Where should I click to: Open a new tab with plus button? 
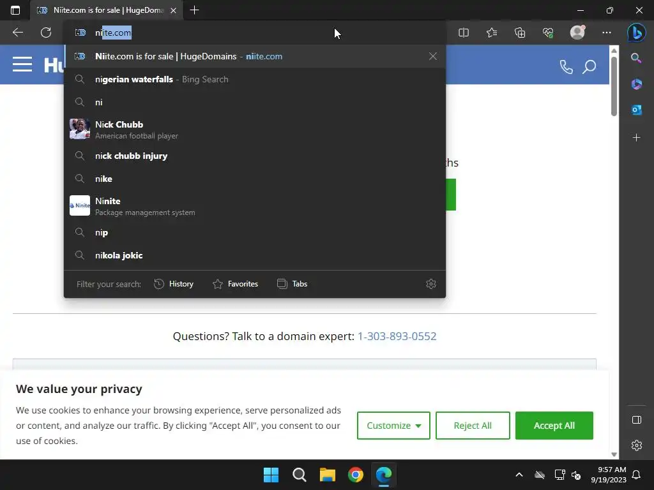194,10
